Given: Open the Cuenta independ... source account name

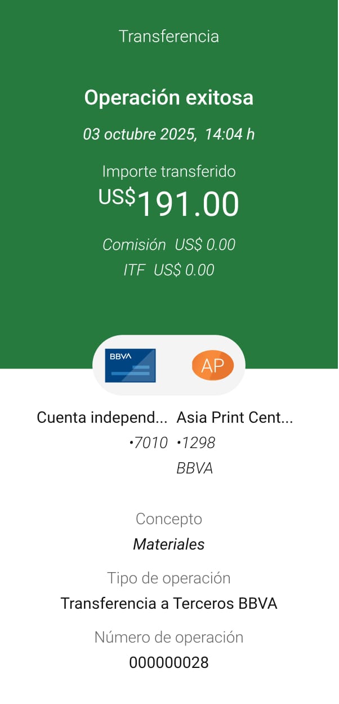Looking at the screenshot, I should click(x=102, y=418).
